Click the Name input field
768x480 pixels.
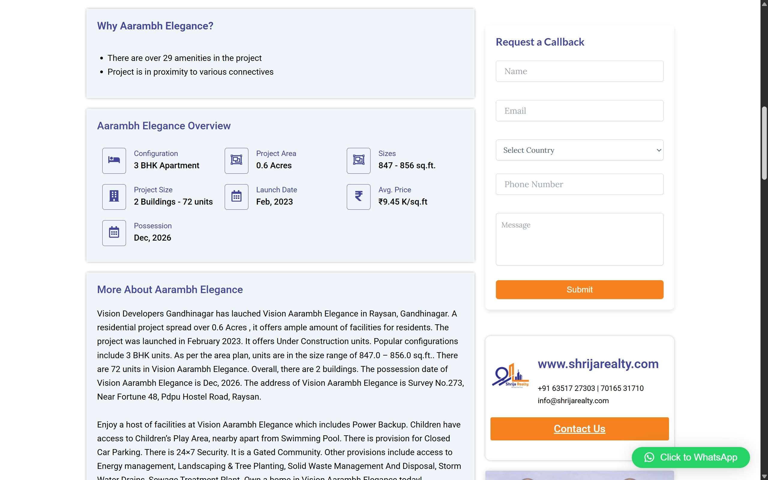(579, 71)
